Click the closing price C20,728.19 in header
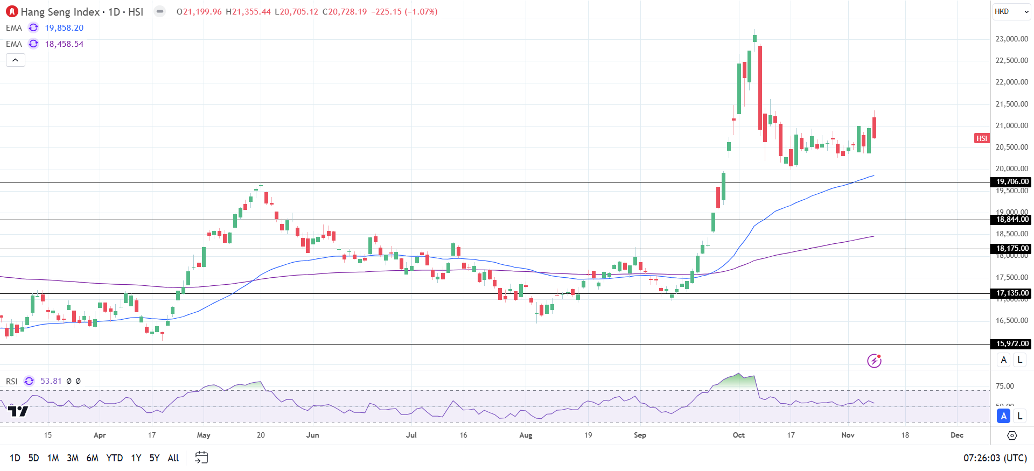 [345, 11]
